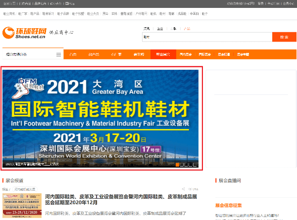Switch search type to 品牌

click(x=174, y=29)
